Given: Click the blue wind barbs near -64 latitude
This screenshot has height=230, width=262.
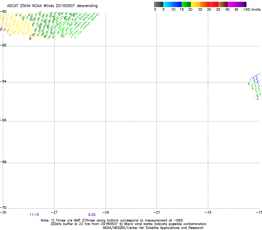Looking at the screenshot, I should coord(256,79).
